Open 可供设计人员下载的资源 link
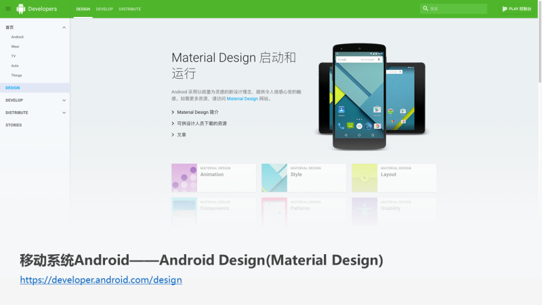Viewport: 542px width, 305px height. tap(202, 123)
